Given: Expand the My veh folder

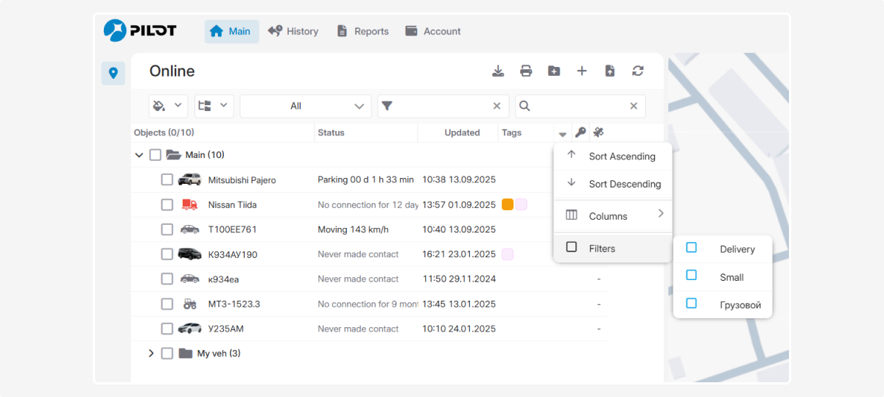Looking at the screenshot, I should pos(151,354).
